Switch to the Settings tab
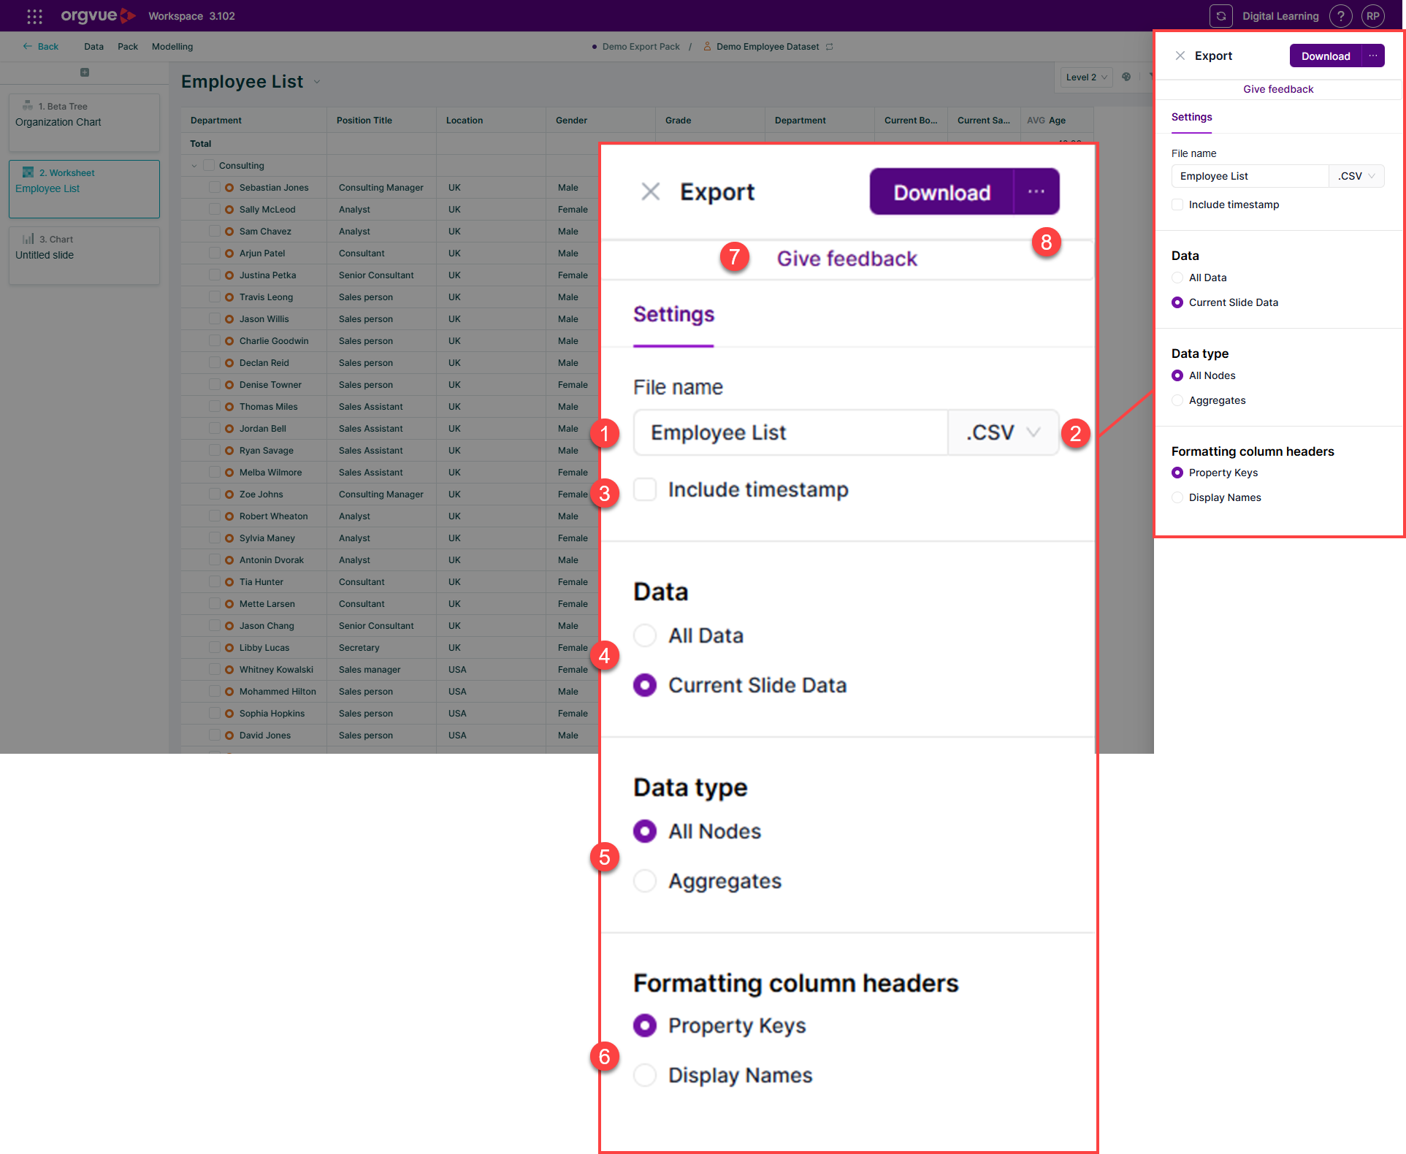1406x1154 pixels. coord(1191,117)
